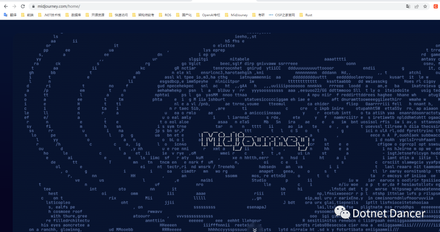
Task: Go back to the previous page
Action: click(x=6, y=6)
